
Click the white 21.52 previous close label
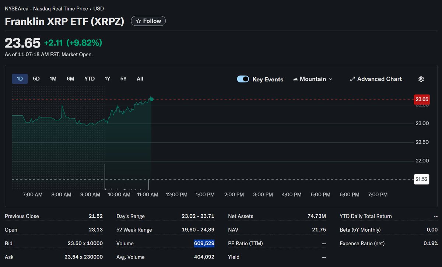click(422, 179)
